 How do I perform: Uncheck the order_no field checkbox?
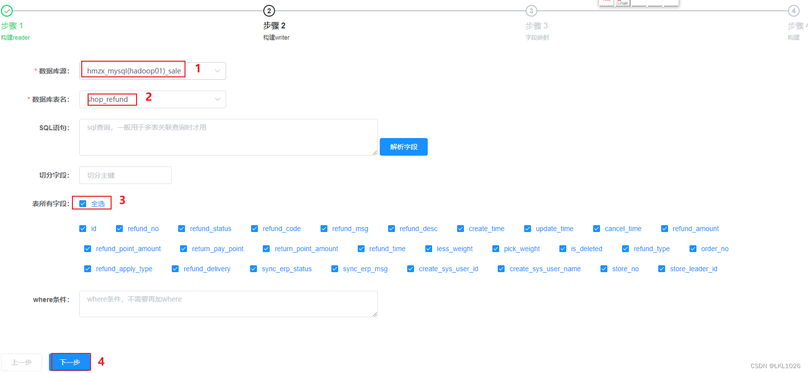point(693,249)
